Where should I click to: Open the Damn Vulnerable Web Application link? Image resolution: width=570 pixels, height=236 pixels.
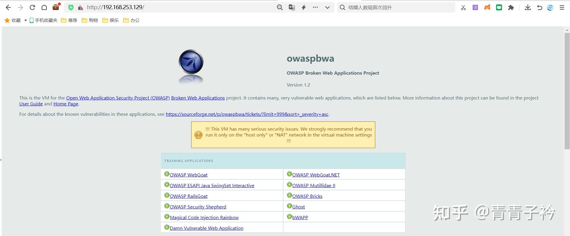[x=207, y=228]
